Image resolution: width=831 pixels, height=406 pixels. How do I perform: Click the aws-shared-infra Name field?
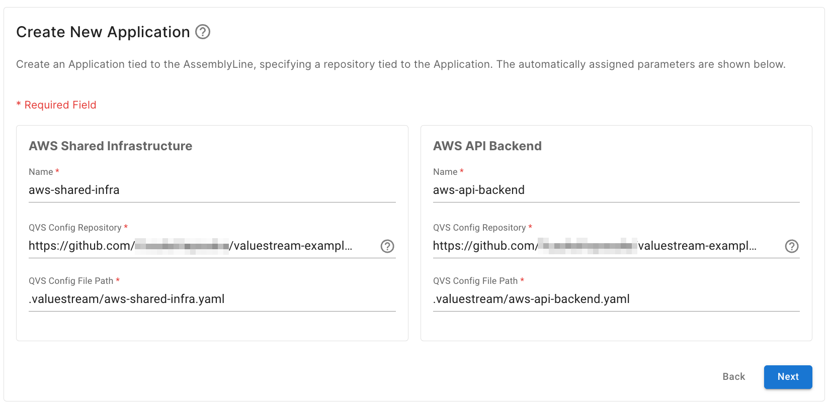click(211, 190)
